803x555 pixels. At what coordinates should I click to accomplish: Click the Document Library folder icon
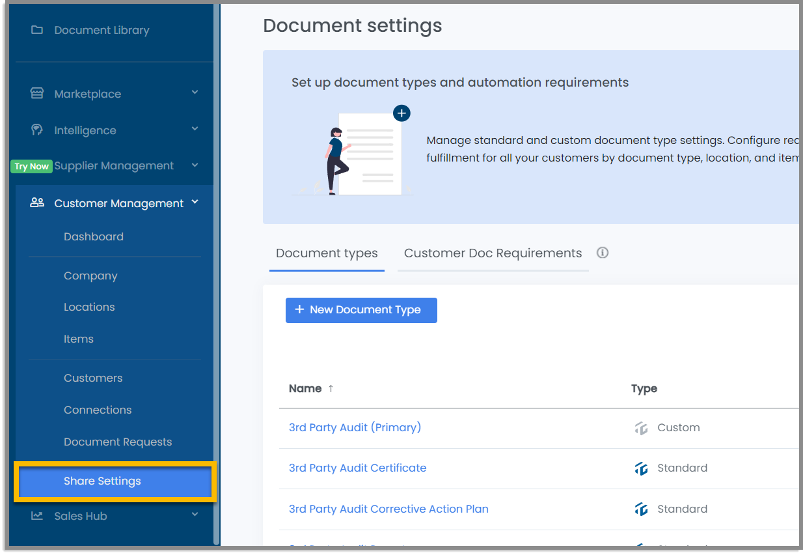pos(37,30)
